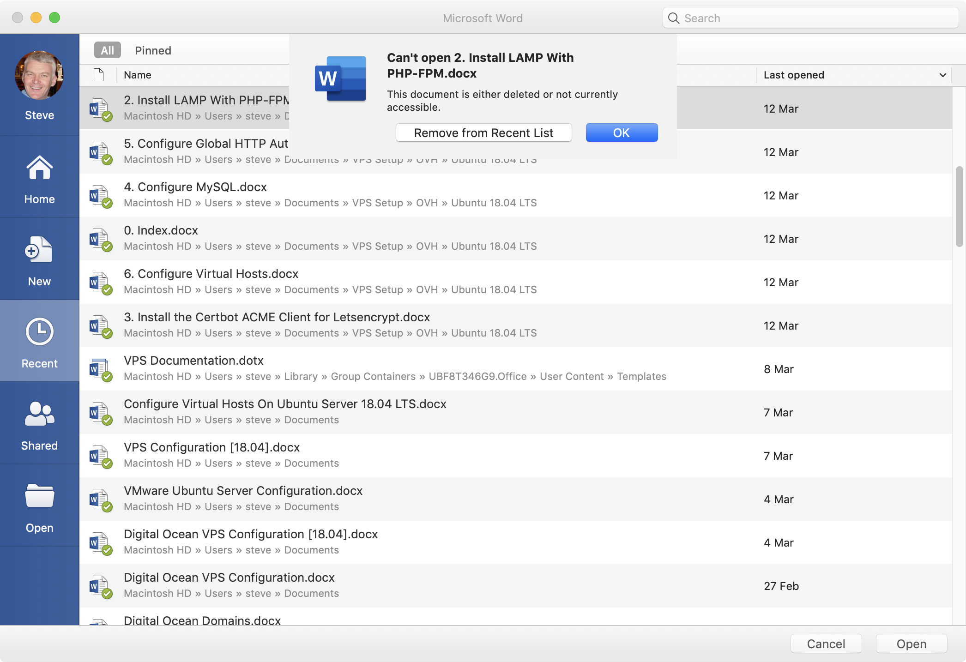Select the Recent clock icon
Image resolution: width=966 pixels, height=662 pixels.
39,331
